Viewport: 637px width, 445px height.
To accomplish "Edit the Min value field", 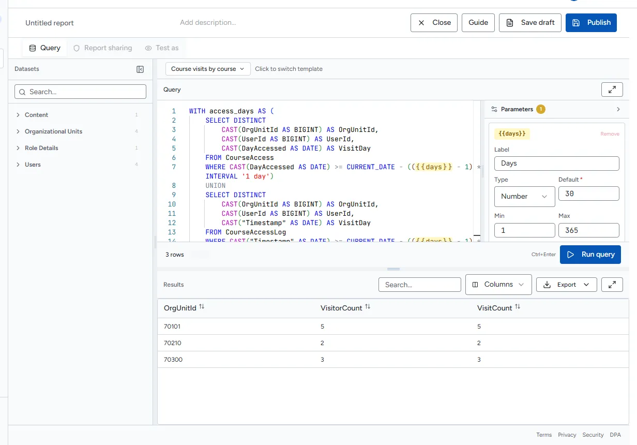I will 524,230.
